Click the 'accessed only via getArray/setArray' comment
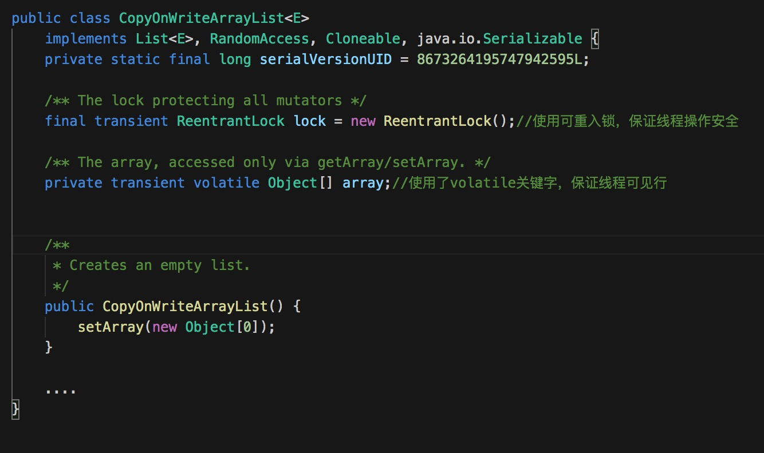764x453 pixels. [267, 162]
